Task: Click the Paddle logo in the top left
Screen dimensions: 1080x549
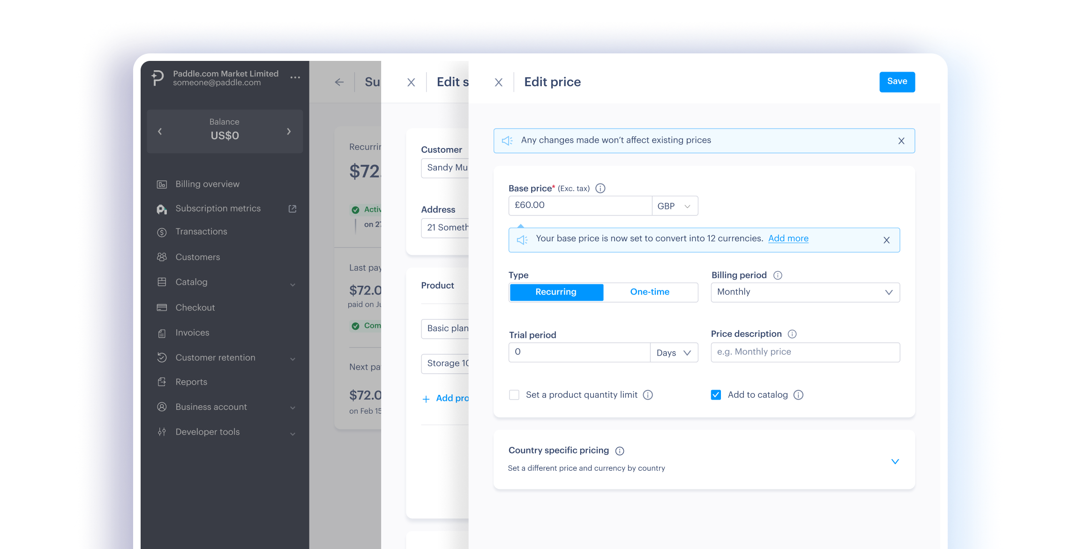Action: pyautogui.click(x=157, y=78)
